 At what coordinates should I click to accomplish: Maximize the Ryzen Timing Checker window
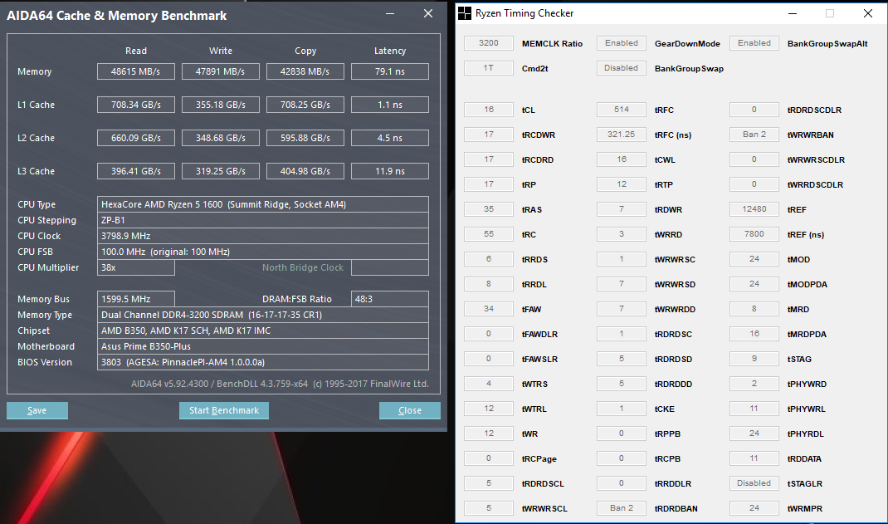click(x=830, y=13)
